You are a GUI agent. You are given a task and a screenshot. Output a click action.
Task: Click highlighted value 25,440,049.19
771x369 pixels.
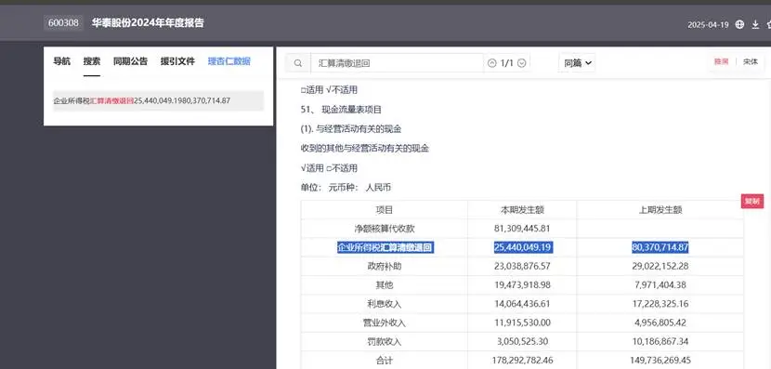click(523, 247)
